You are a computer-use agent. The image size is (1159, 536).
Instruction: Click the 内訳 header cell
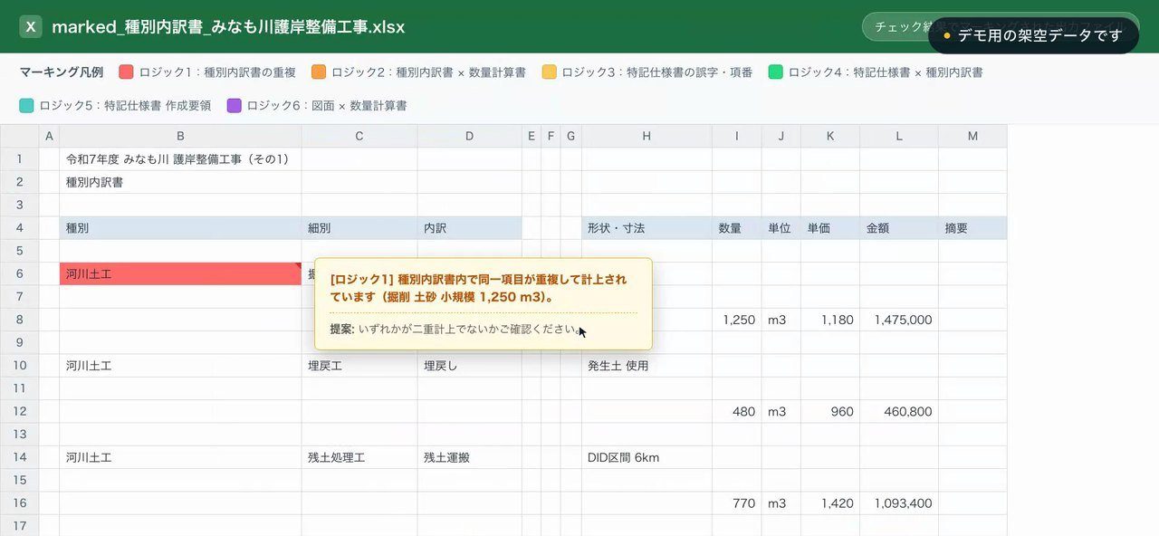tap(469, 228)
